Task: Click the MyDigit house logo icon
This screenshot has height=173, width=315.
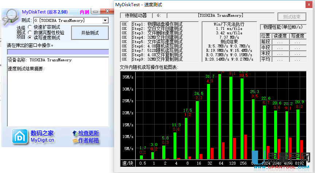Action: click(x=19, y=136)
